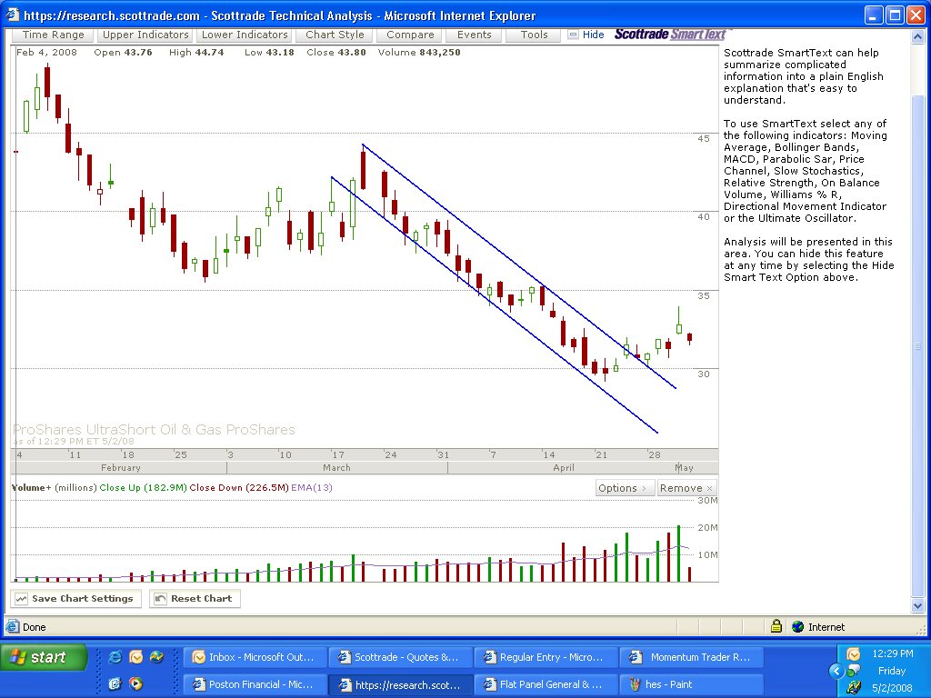Open the Upper Indicators menu
This screenshot has width=931, height=698.
click(145, 35)
